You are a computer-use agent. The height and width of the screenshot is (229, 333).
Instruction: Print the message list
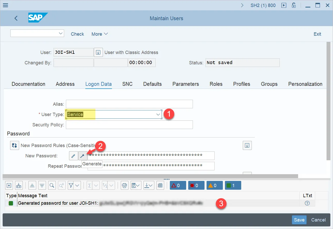coord(125,185)
